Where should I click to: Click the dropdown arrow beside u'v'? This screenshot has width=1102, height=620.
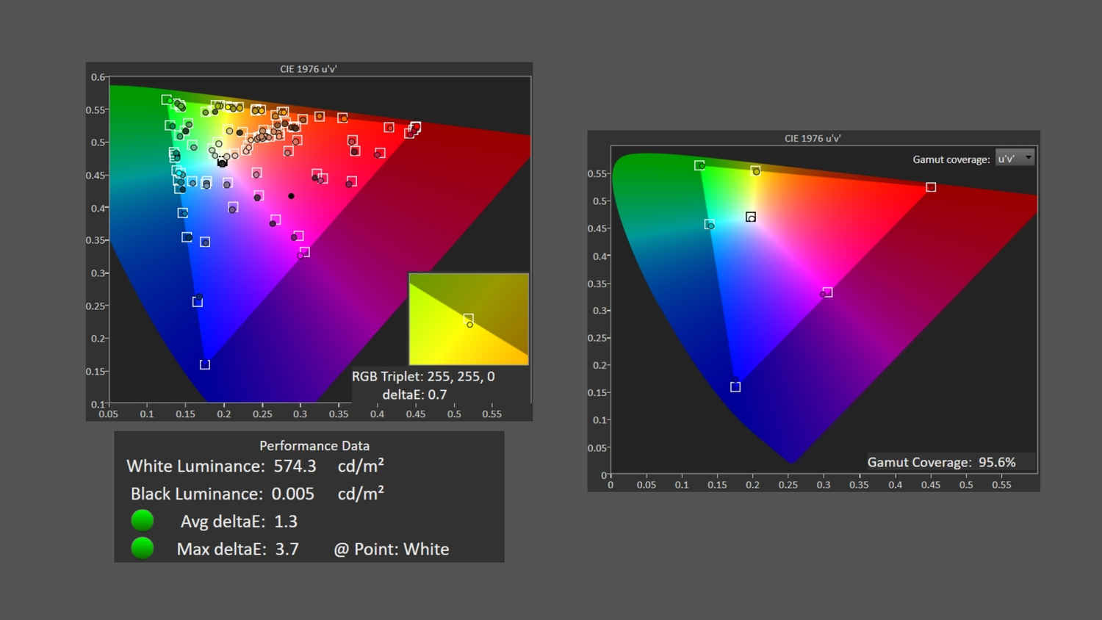[x=1029, y=158]
